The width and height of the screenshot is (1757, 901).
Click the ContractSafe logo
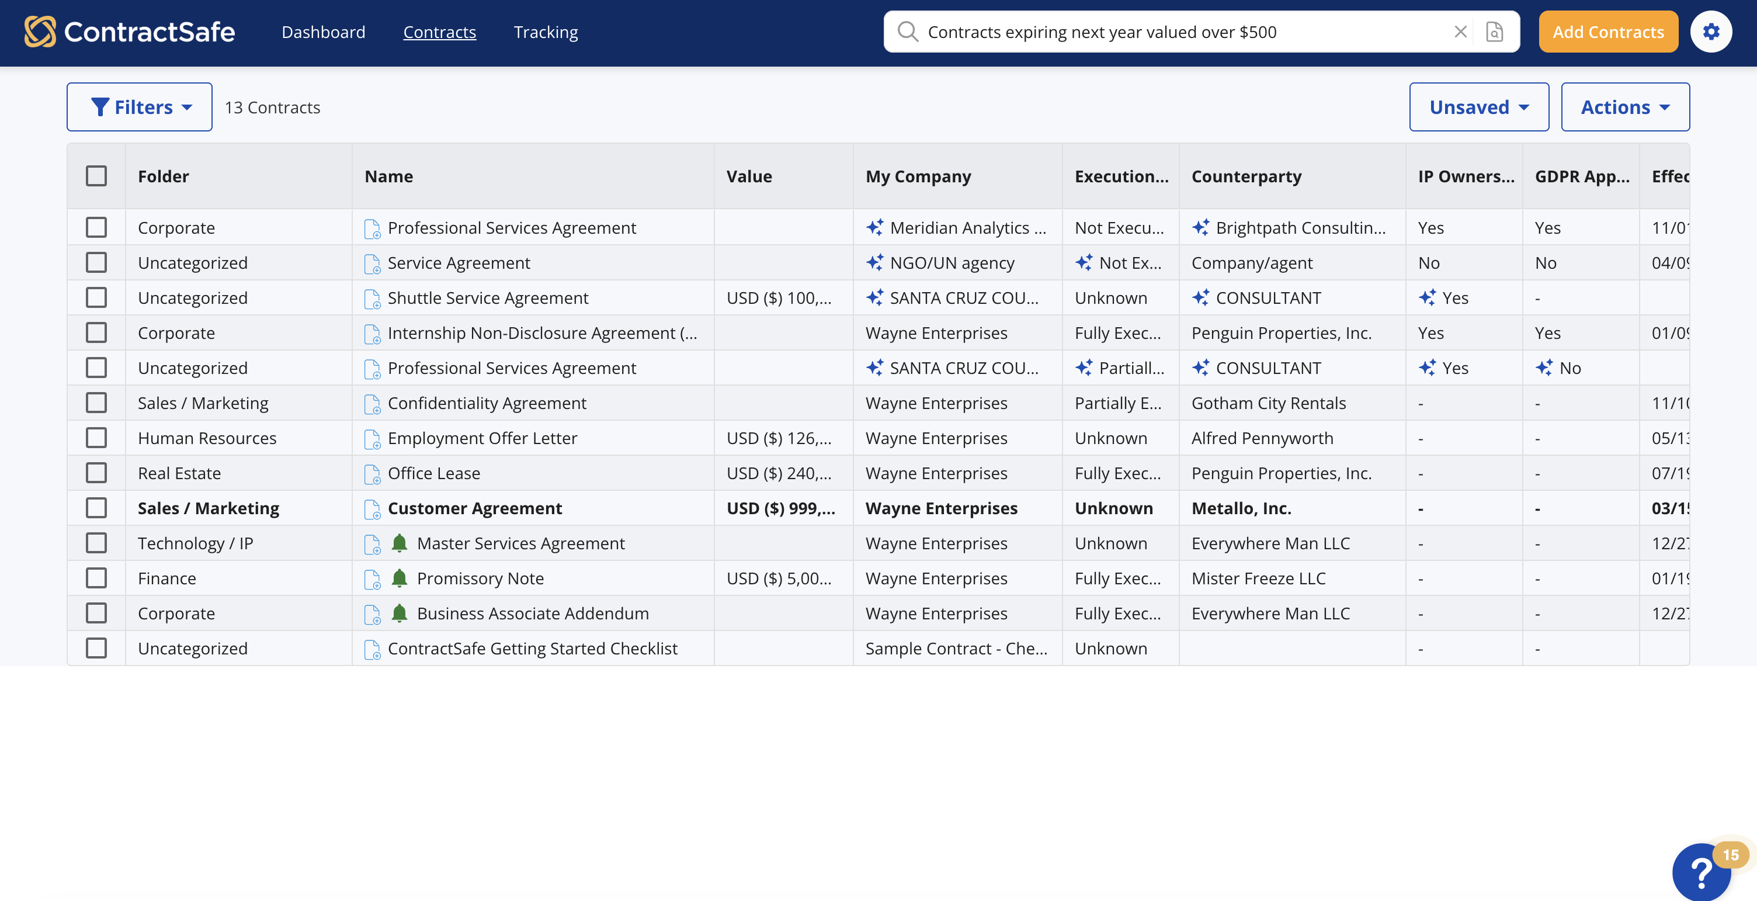(x=129, y=32)
